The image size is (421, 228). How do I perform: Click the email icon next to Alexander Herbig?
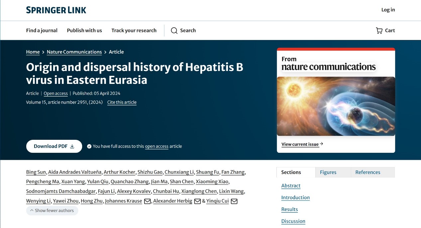[197, 201]
